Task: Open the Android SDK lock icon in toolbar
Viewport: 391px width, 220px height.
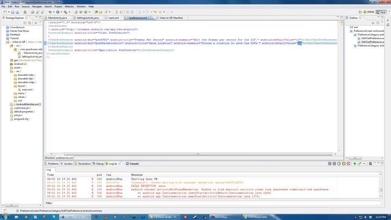Action: pos(25,12)
